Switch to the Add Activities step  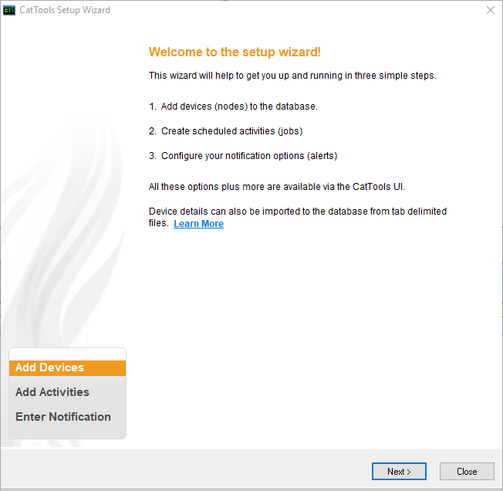coord(52,392)
